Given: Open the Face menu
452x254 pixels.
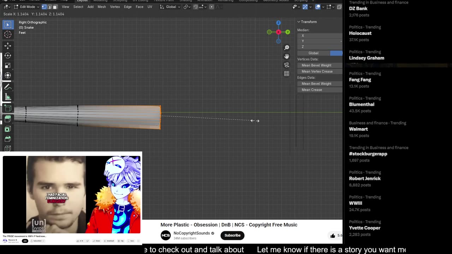Looking at the screenshot, I should 139,7.
